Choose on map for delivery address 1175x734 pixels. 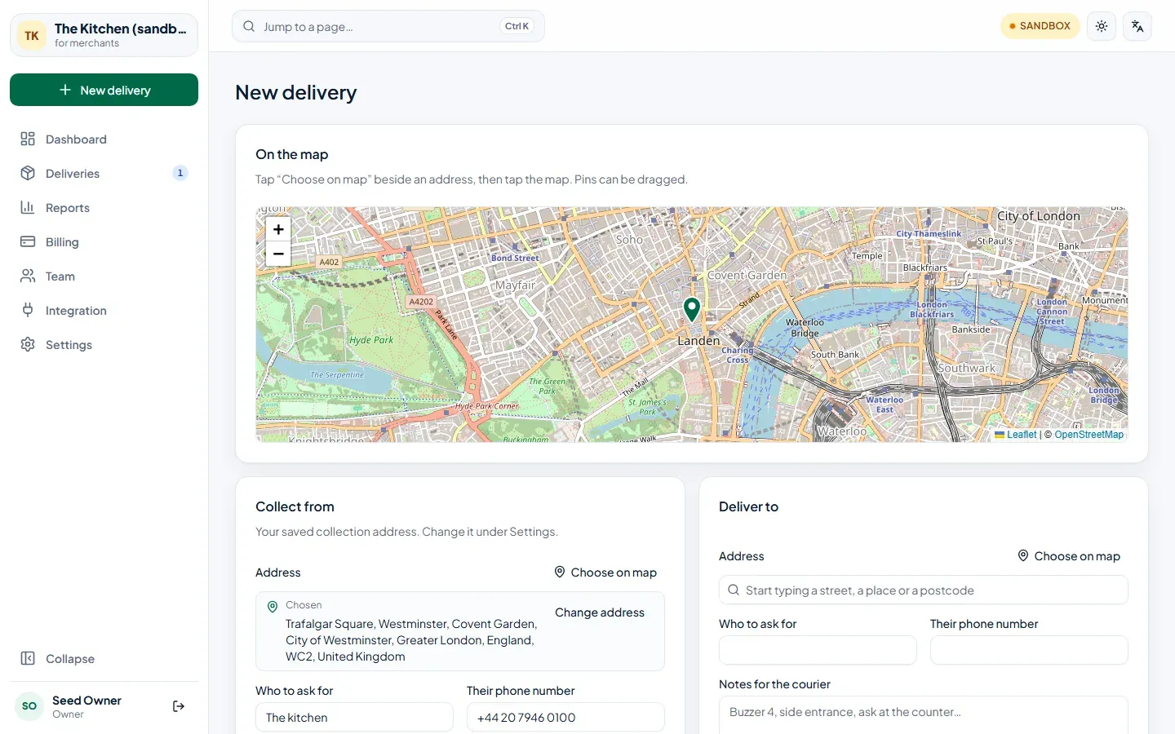[x=1069, y=556]
